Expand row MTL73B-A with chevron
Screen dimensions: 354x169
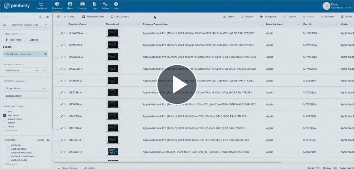(65, 140)
